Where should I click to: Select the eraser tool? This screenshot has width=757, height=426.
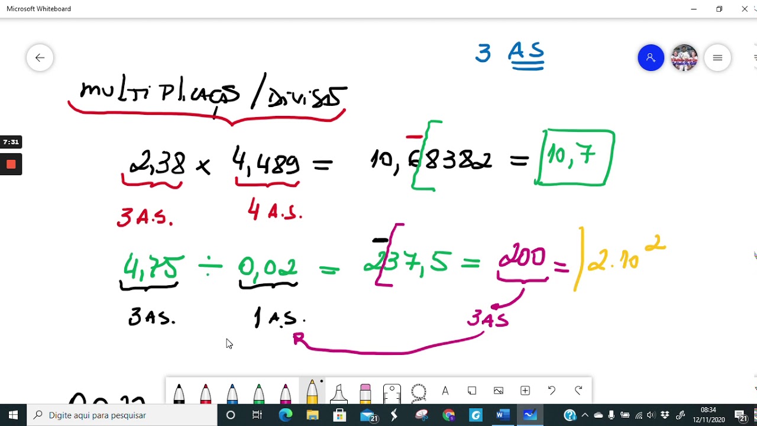365,393
